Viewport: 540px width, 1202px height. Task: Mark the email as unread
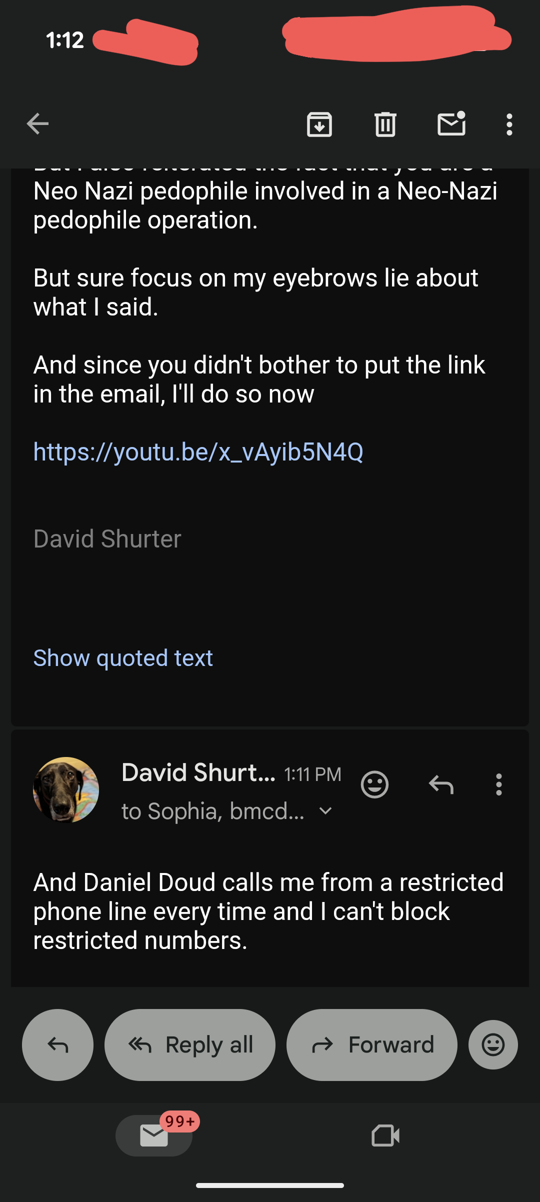pyautogui.click(x=451, y=123)
